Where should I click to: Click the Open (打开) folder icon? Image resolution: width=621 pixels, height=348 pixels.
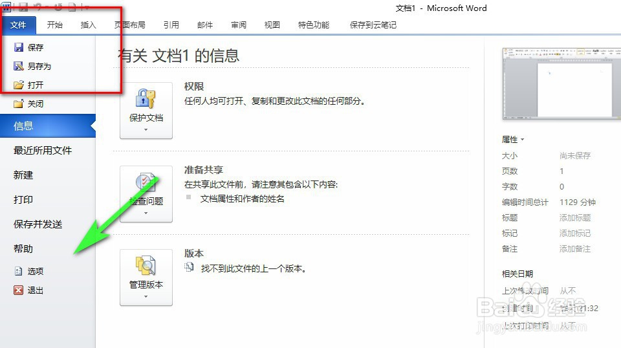pyautogui.click(x=19, y=85)
